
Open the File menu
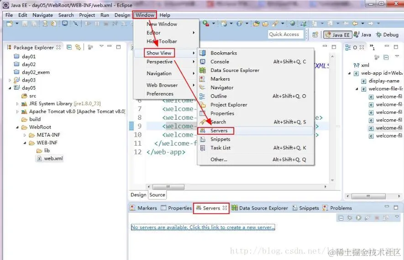[9, 15]
